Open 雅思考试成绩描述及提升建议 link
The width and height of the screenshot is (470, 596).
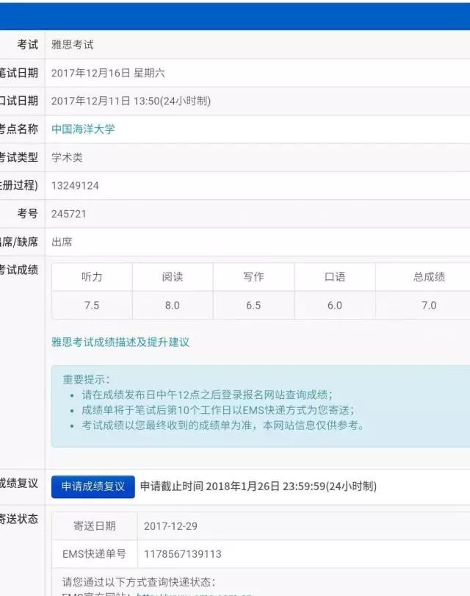(120, 342)
